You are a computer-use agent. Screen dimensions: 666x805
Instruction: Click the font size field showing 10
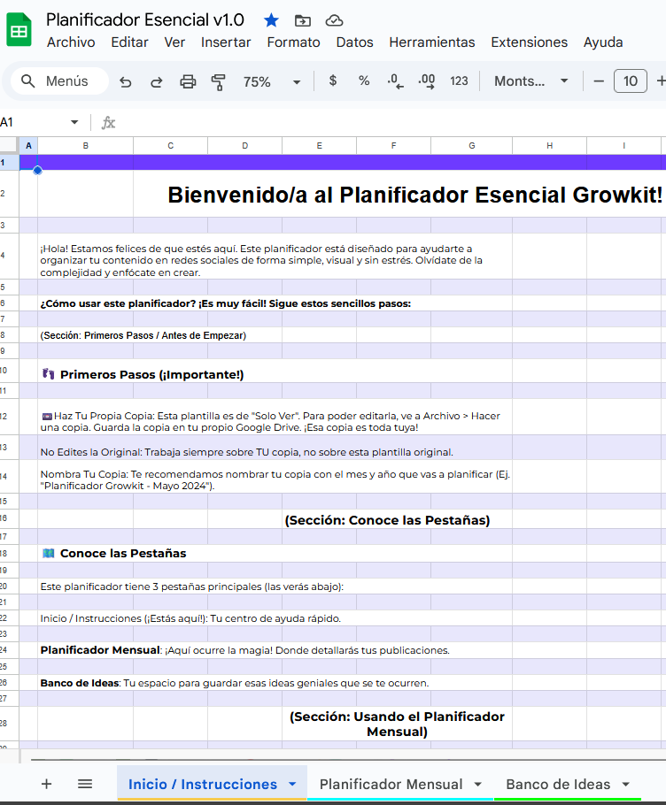[630, 81]
